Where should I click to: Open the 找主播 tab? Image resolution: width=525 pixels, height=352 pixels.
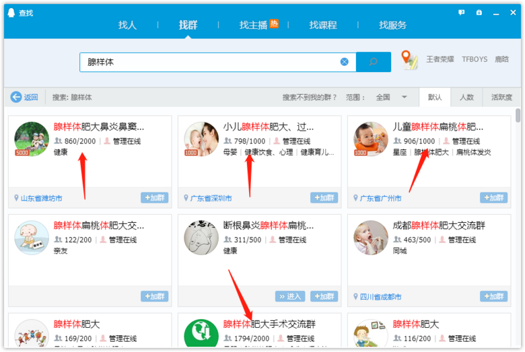[x=254, y=25]
